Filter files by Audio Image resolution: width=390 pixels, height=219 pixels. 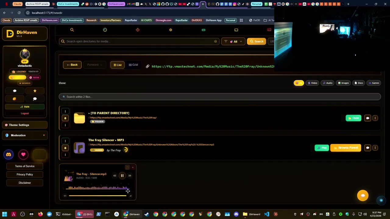(328, 83)
